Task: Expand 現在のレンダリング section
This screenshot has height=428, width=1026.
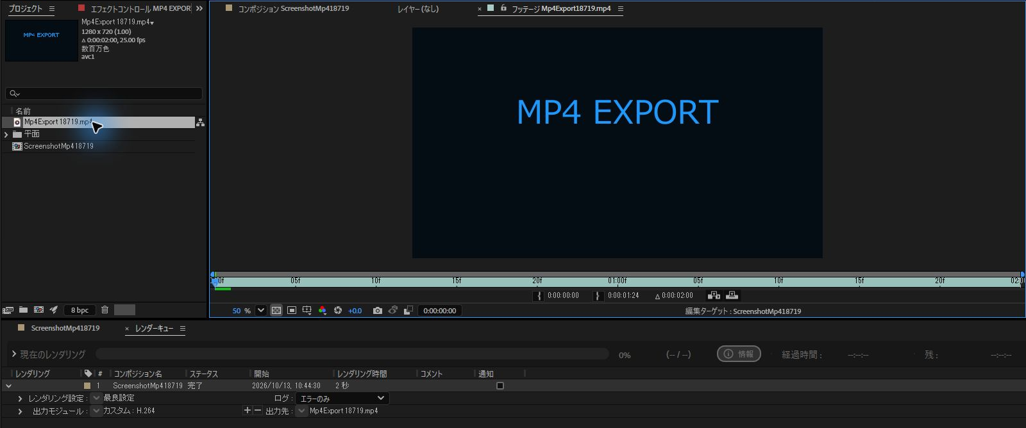Action: point(14,354)
